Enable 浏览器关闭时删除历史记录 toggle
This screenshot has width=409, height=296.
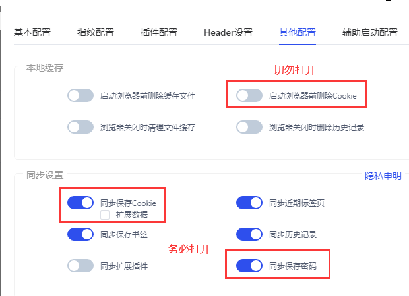click(x=249, y=127)
